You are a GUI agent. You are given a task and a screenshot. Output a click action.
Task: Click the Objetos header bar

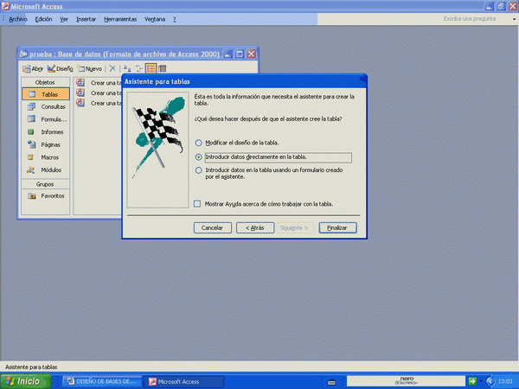(45, 82)
